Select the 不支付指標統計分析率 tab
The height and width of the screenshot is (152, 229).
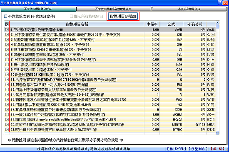pos(38,9)
